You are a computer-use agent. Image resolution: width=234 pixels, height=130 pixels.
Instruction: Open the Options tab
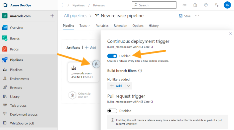point(138,26)
